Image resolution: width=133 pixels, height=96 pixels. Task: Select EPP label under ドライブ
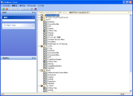pos(50,26)
